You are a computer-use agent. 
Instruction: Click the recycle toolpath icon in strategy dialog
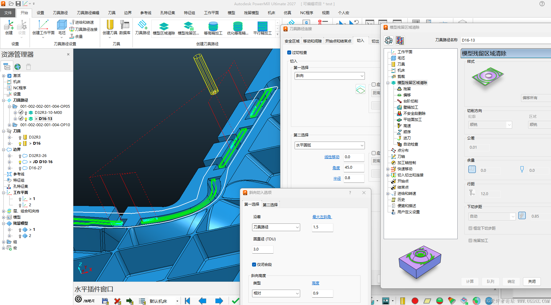tap(389, 40)
